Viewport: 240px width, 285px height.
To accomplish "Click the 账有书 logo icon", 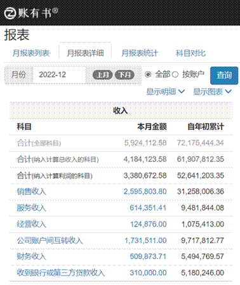I will 10,13.
